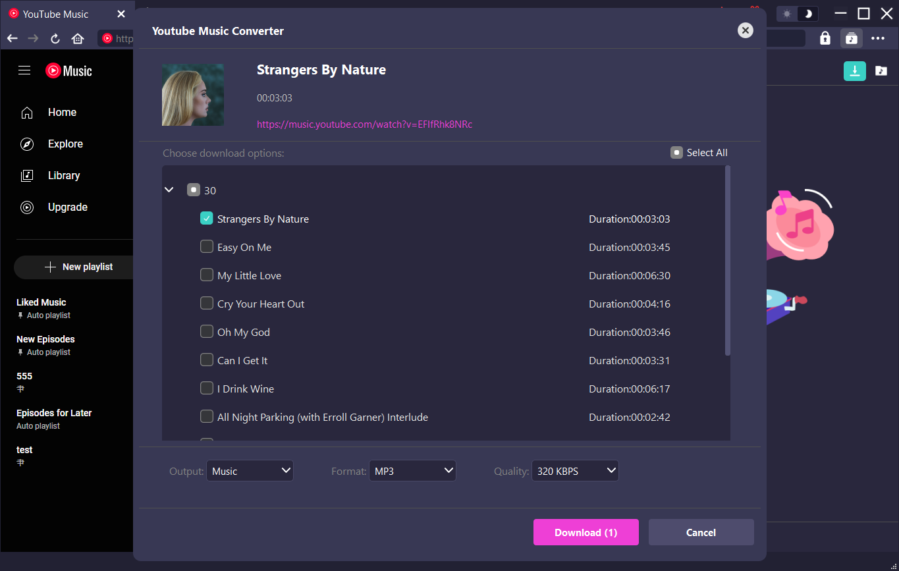Open Library in the sidebar

64,175
